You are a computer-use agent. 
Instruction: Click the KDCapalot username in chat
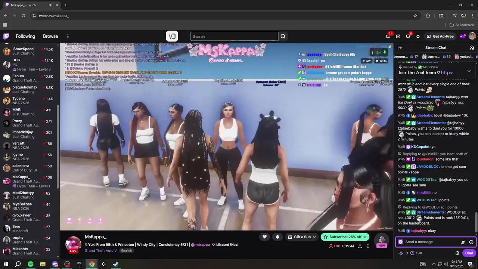(420, 147)
